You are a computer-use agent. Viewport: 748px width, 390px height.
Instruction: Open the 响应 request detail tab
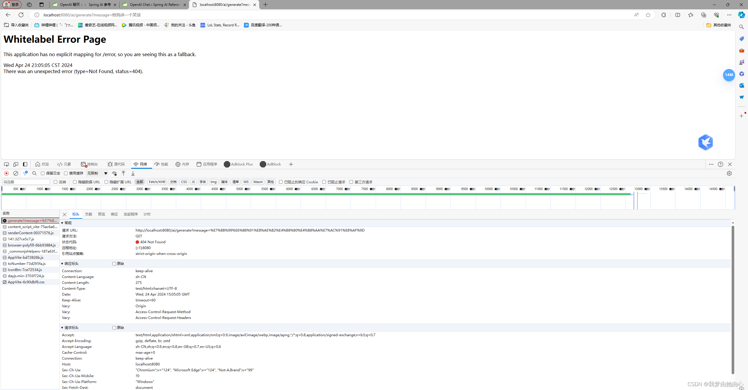point(114,214)
